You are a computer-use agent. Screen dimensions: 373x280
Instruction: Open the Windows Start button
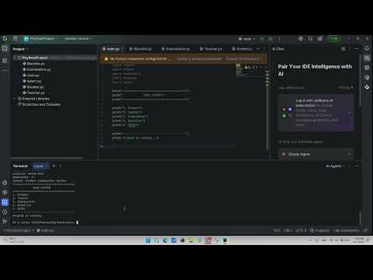[x=148, y=240]
